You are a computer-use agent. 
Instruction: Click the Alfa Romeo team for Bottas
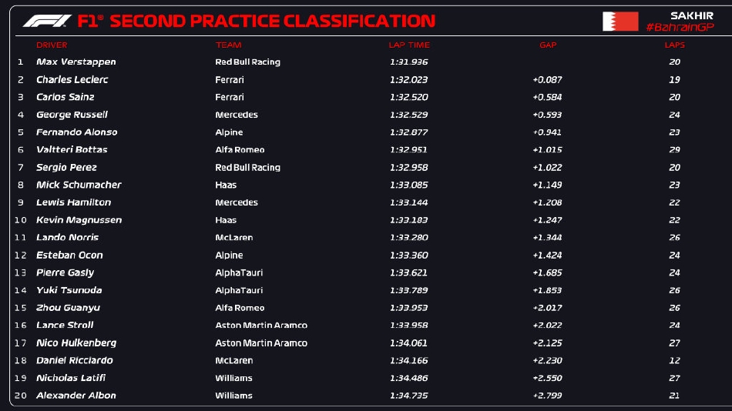tap(240, 150)
